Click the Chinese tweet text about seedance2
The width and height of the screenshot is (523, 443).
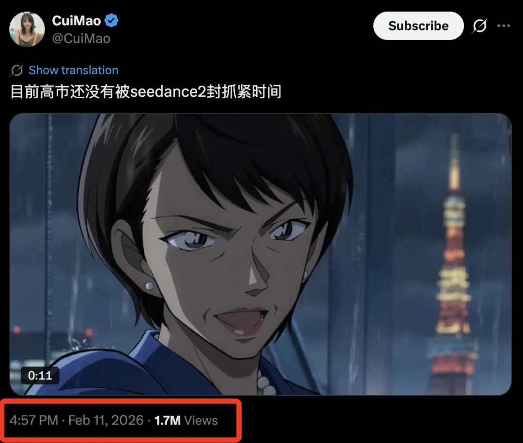click(x=146, y=92)
